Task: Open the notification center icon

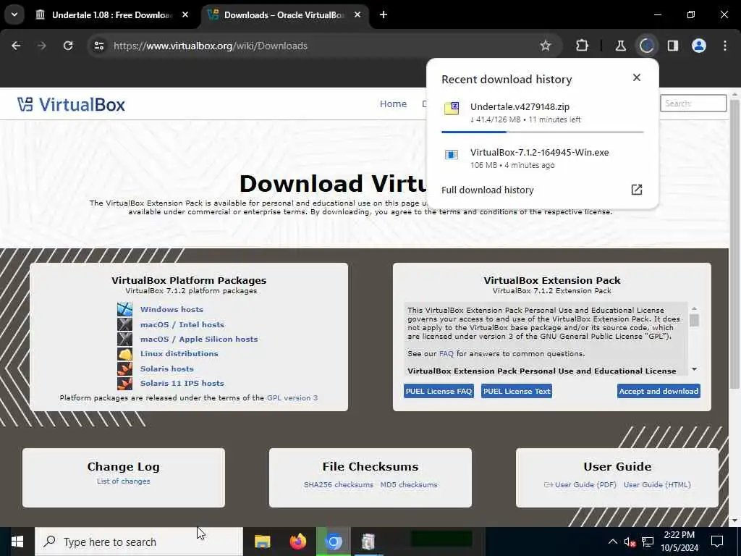Action: 717,542
